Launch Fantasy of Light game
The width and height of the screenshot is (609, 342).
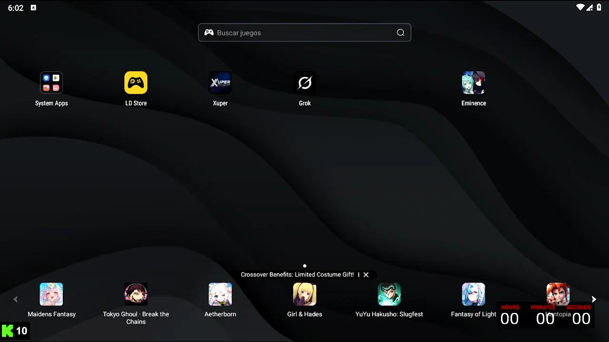[x=473, y=294]
